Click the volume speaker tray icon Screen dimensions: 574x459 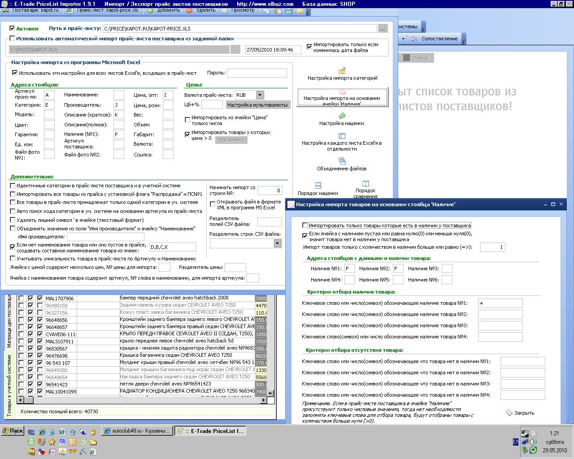tap(533, 442)
